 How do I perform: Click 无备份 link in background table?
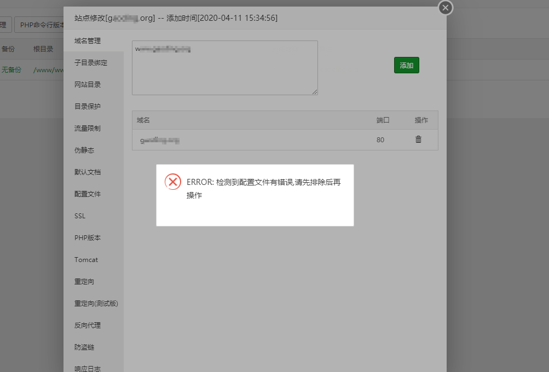click(x=11, y=69)
